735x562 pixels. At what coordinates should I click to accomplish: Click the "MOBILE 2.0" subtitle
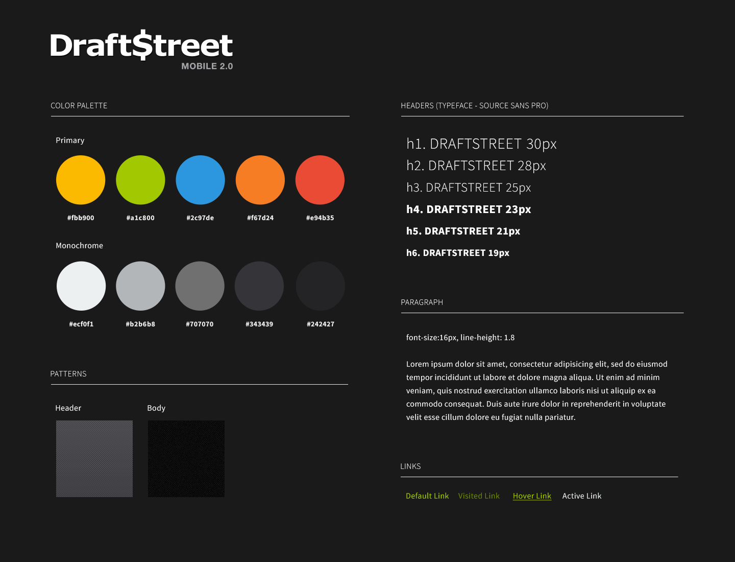[x=207, y=66]
